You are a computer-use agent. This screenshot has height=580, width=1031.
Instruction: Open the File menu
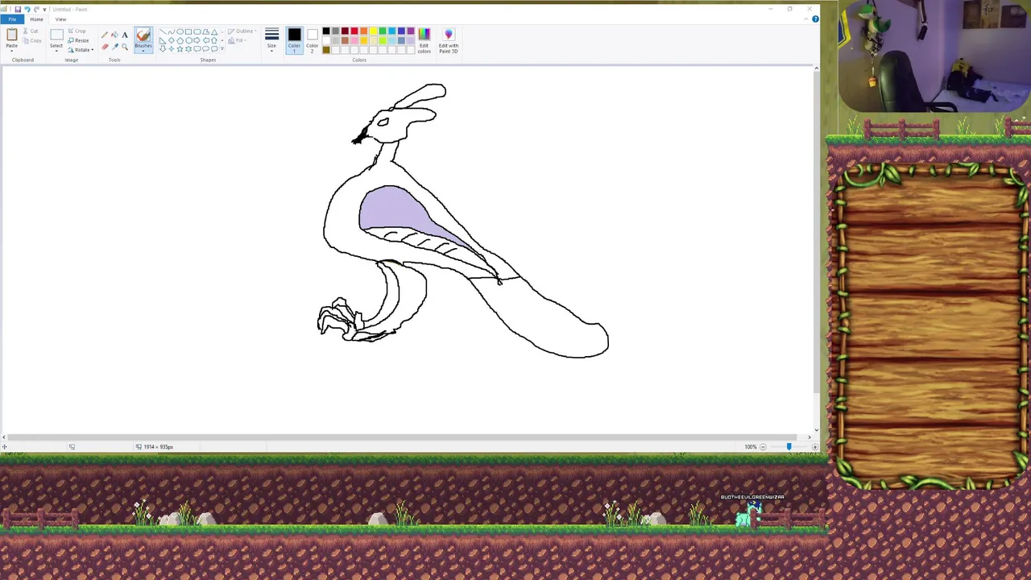(12, 19)
